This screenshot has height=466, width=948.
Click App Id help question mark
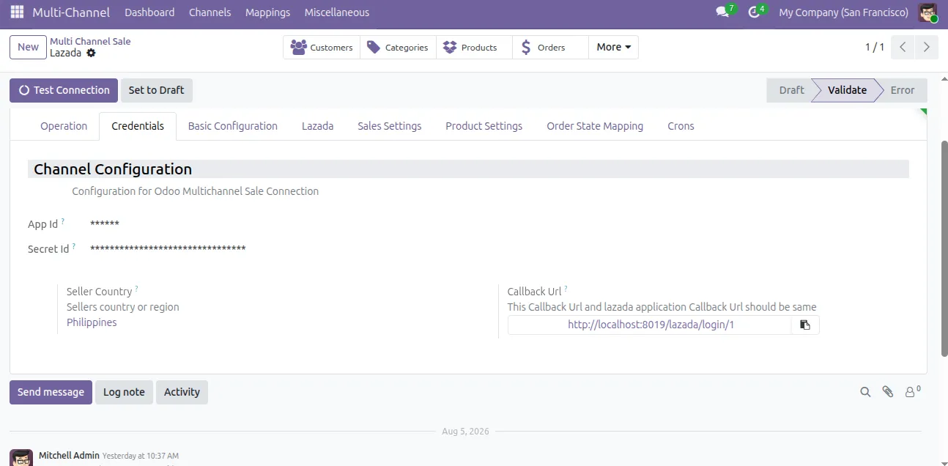63,221
